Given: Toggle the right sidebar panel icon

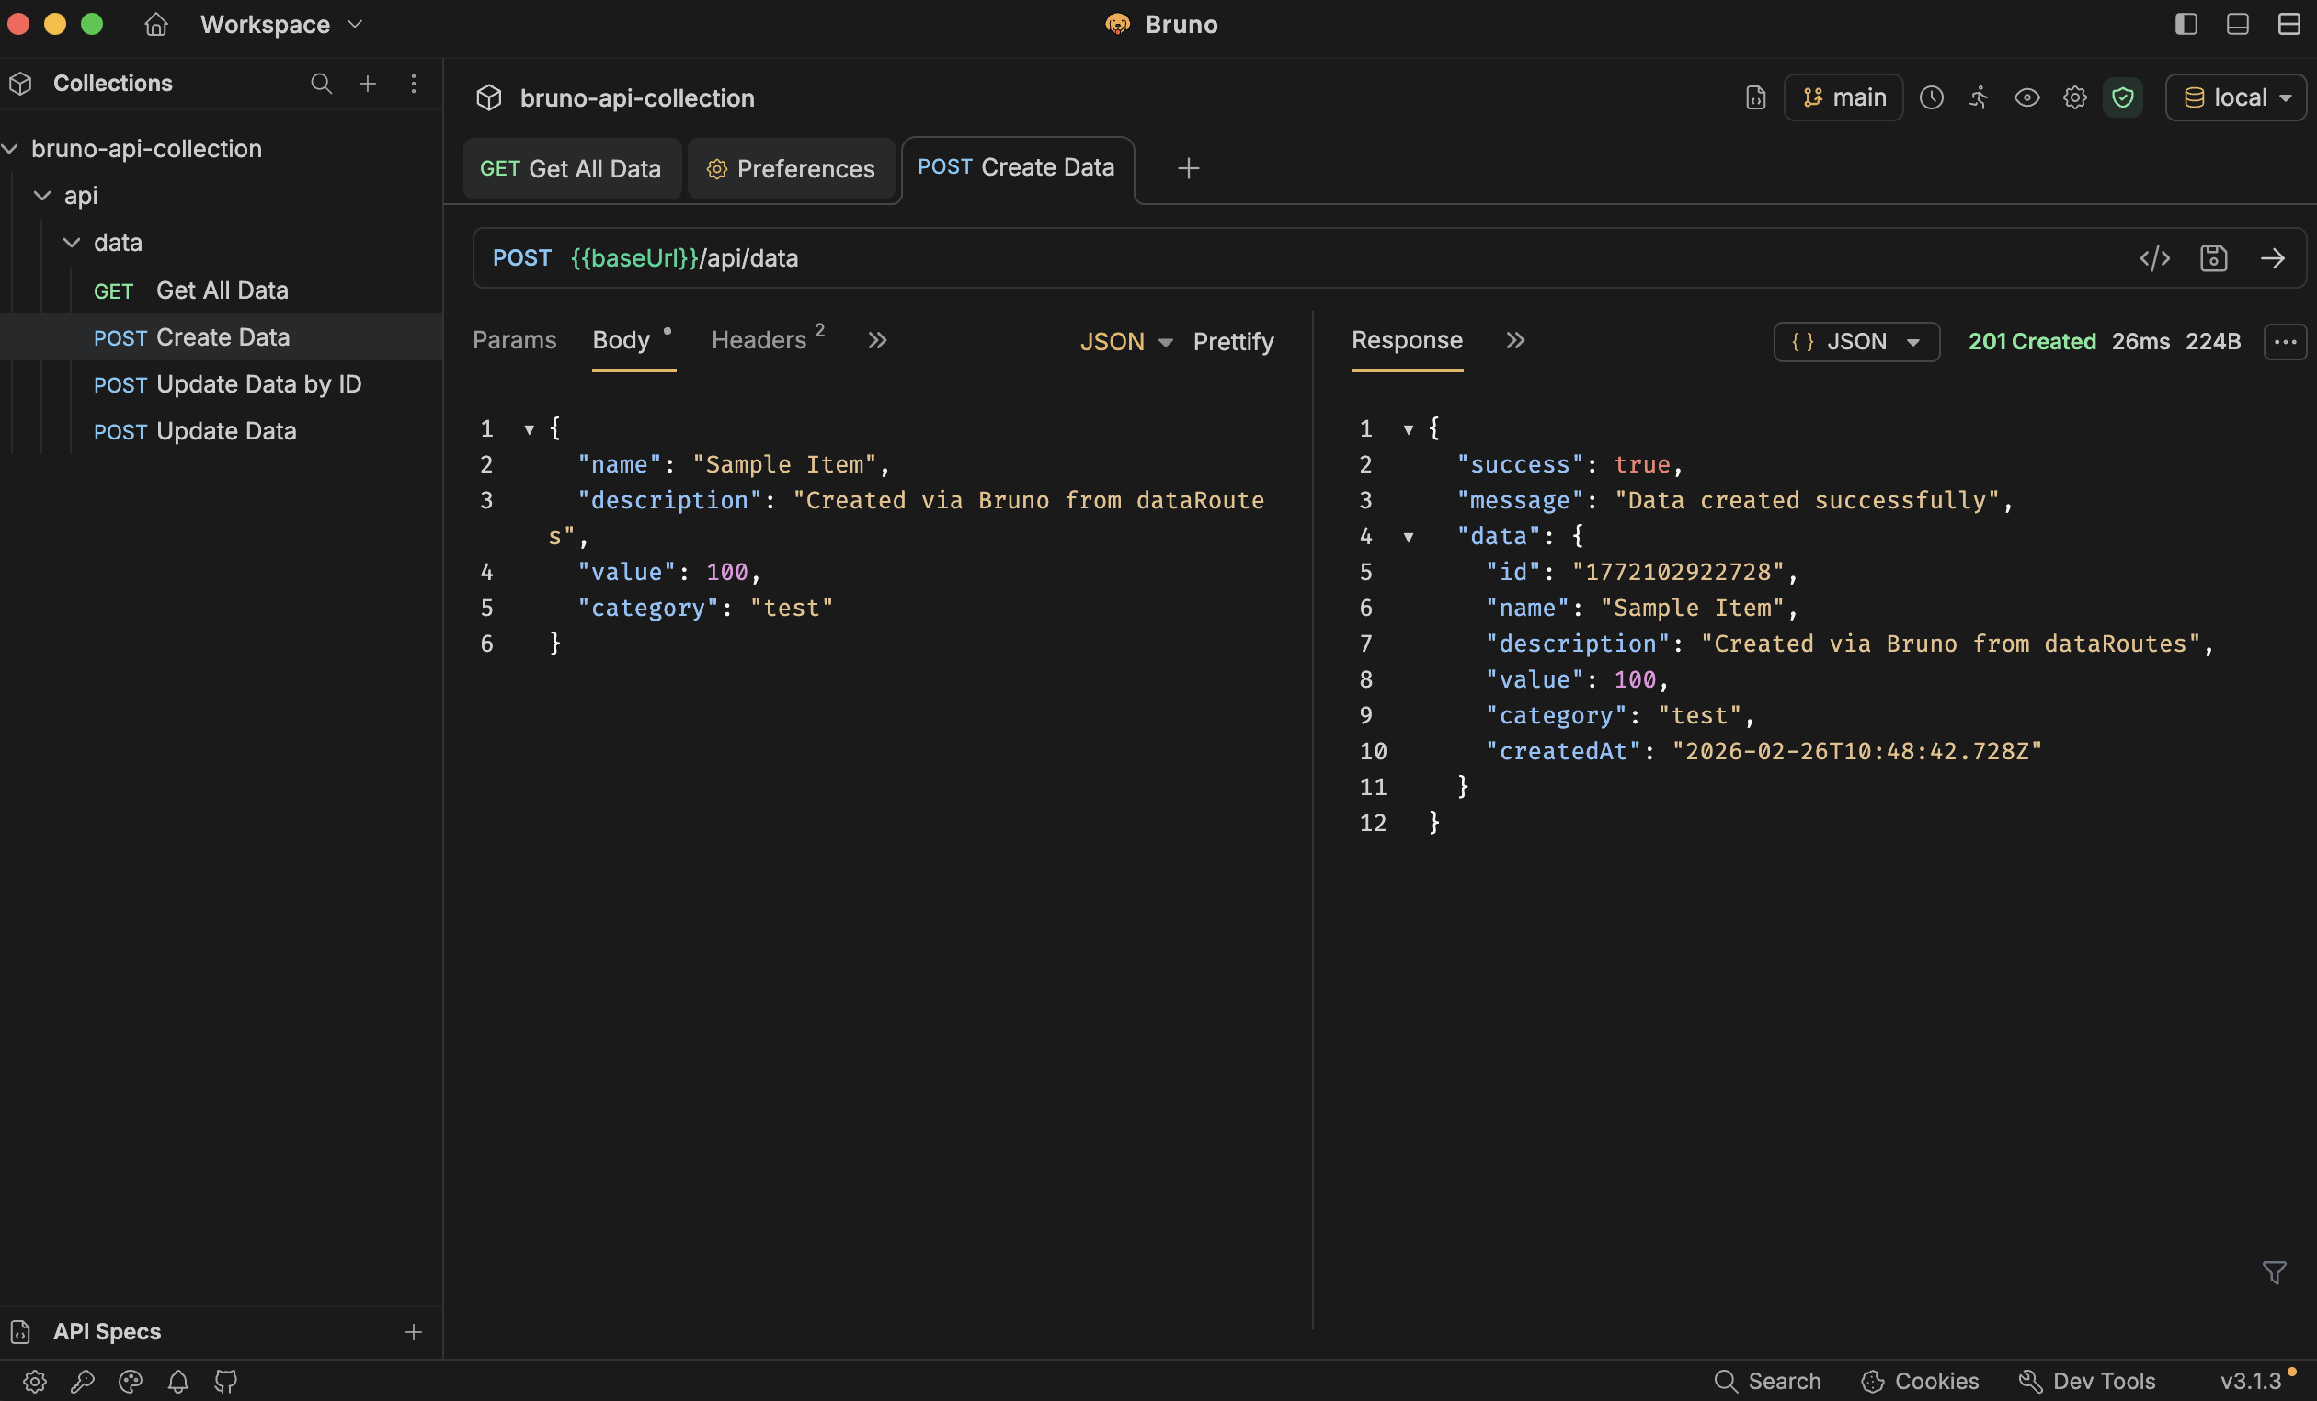Looking at the screenshot, I should coord(2186,25).
